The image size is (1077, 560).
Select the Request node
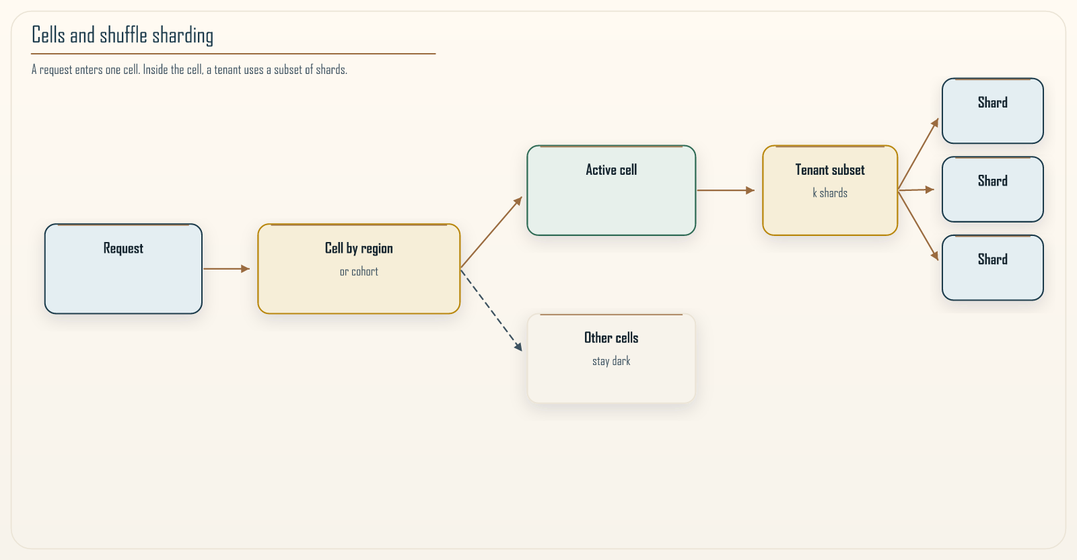(123, 269)
